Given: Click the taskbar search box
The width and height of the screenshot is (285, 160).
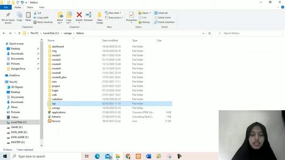Looking at the screenshot, I should [46, 156].
